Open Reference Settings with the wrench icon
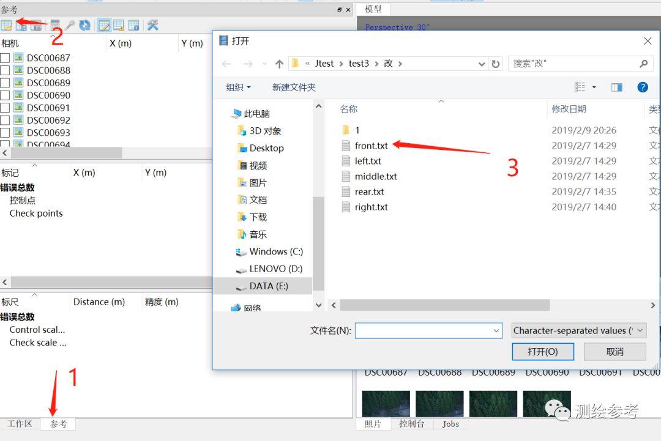 tap(152, 24)
